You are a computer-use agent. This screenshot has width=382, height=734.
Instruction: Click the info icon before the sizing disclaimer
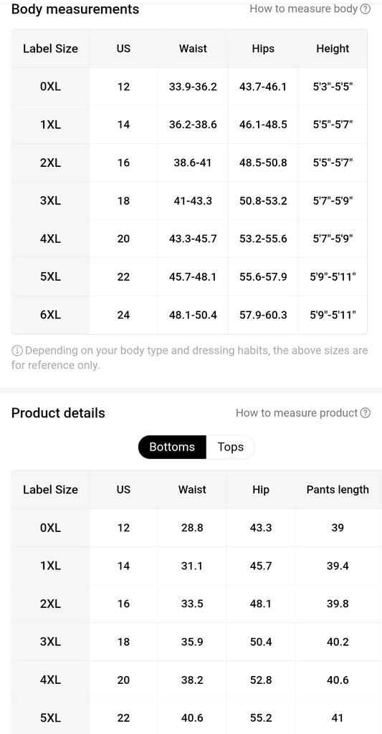pyautogui.click(x=17, y=351)
